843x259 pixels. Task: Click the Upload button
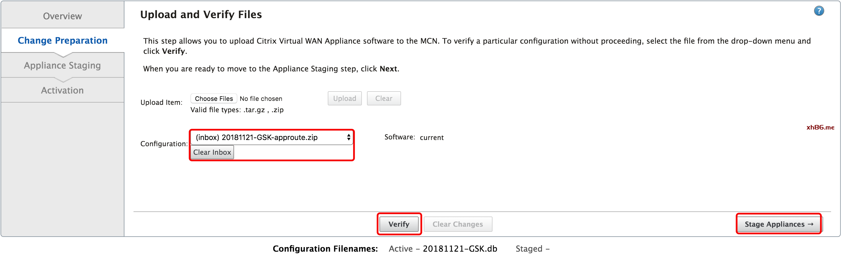point(345,98)
